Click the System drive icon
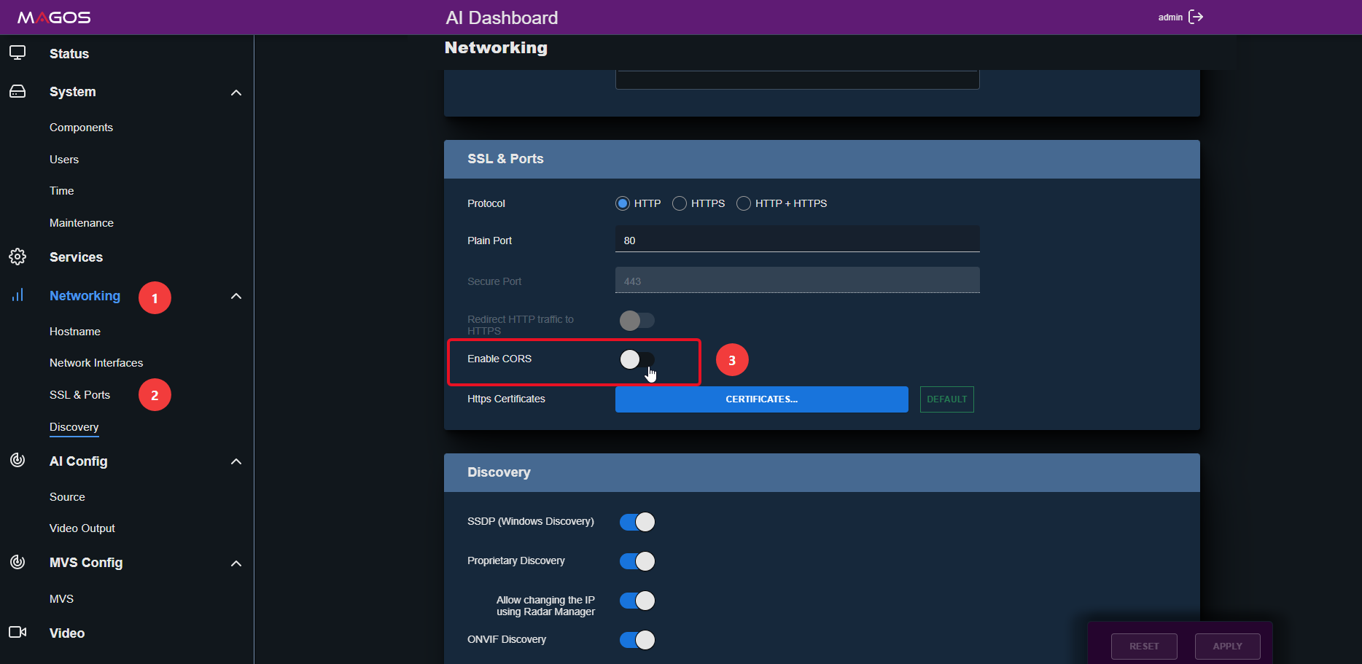 (x=17, y=92)
